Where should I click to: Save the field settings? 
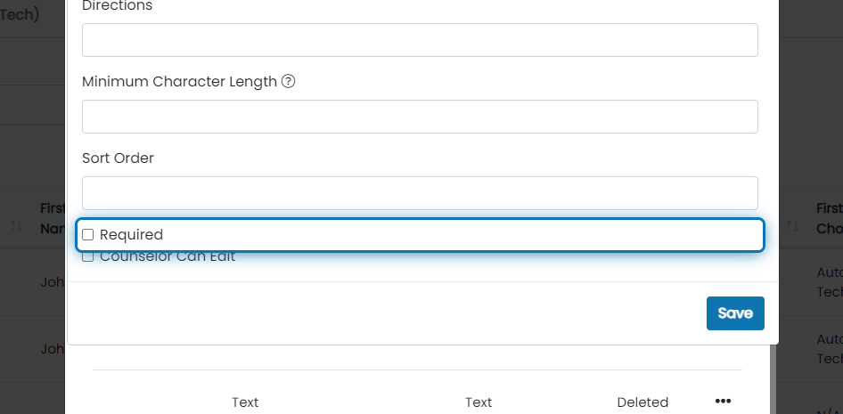[735, 313]
